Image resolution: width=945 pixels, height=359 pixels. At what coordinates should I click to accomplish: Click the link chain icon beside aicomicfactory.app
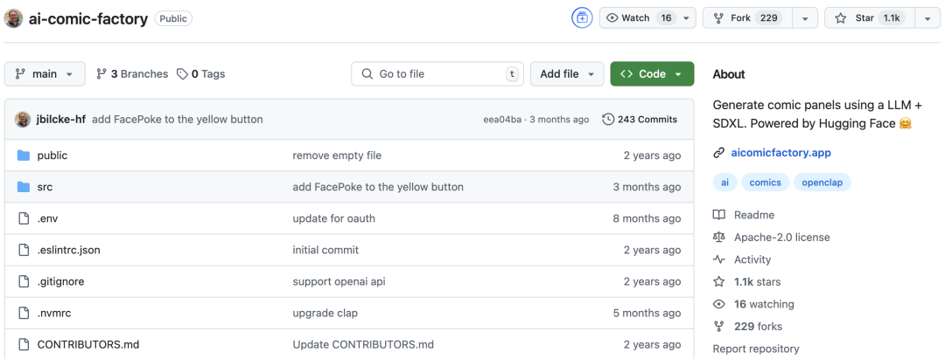(718, 153)
